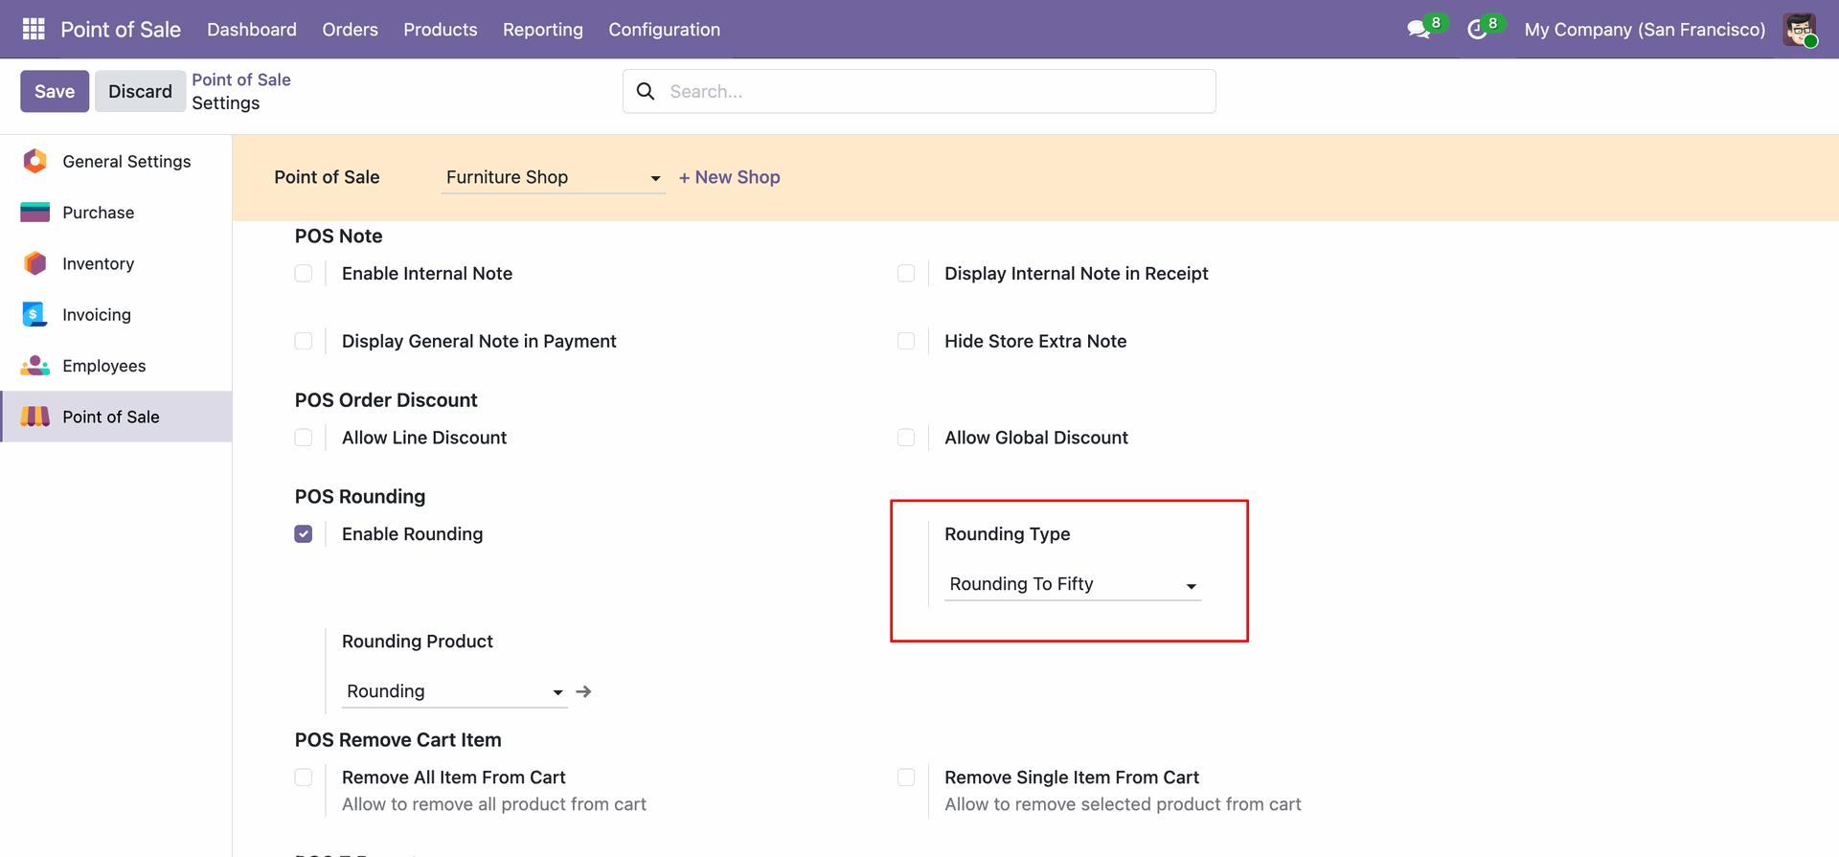Viewport: 1839px width, 857px height.
Task: Open the apps grid menu icon
Action: pos(34,30)
